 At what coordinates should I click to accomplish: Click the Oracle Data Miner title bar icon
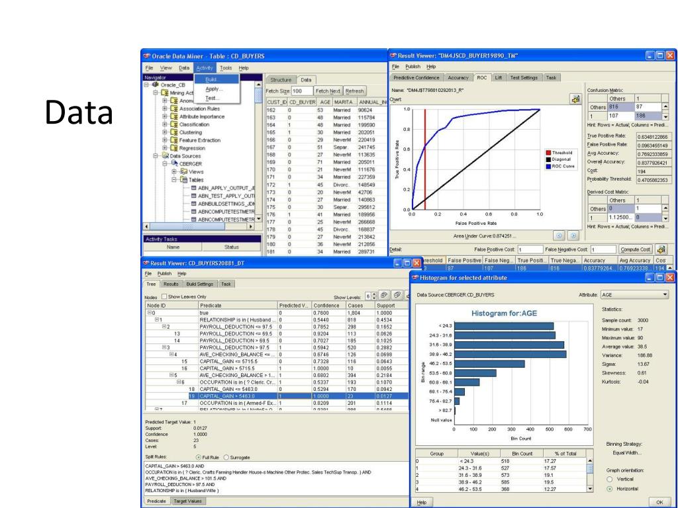click(147, 56)
